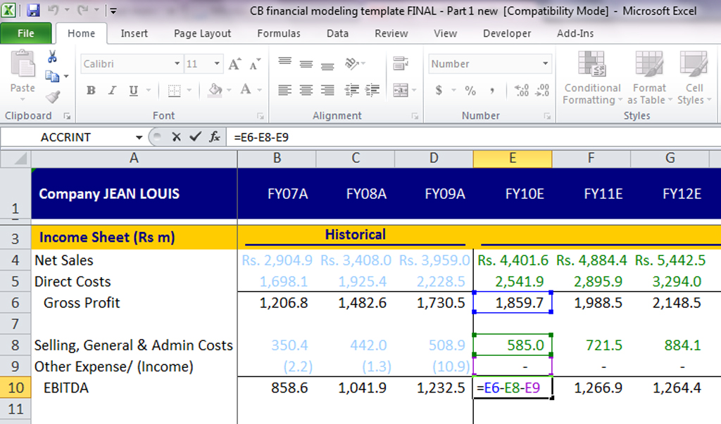Click the Increase Decimal icon
This screenshot has height=424, width=721.
point(522,91)
